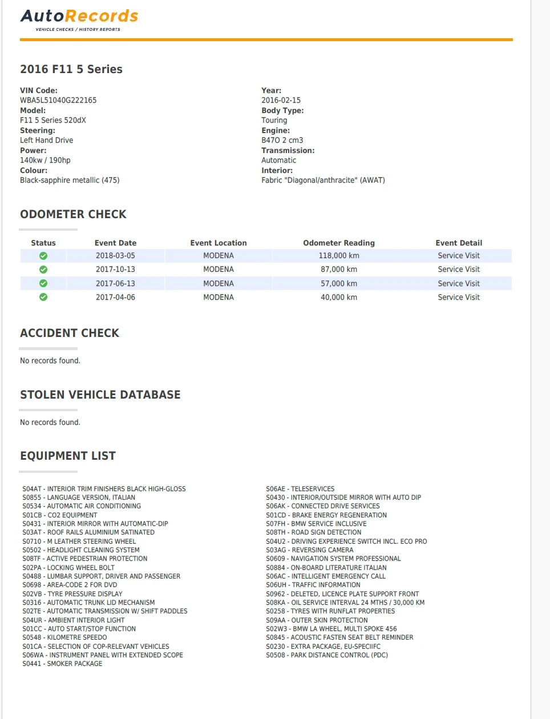Click status checkmark in 2017-04-06 row
This screenshot has width=550, height=719.
pos(43,297)
